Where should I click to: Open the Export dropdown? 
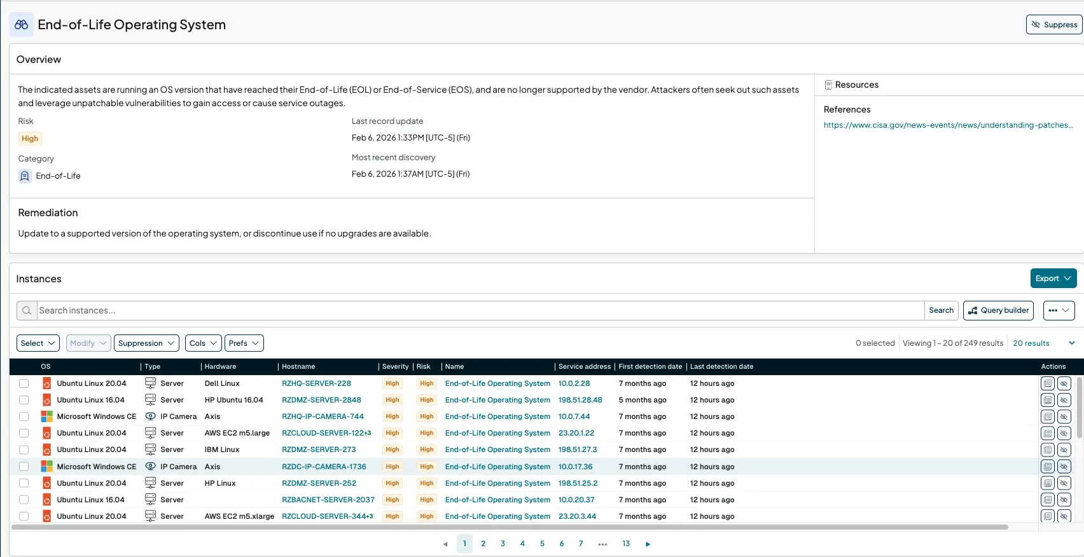tap(1053, 278)
